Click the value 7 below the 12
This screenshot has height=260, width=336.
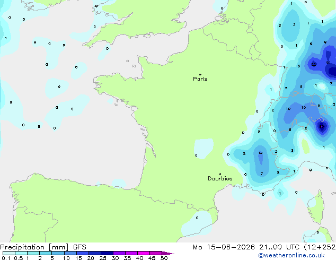[262, 174]
